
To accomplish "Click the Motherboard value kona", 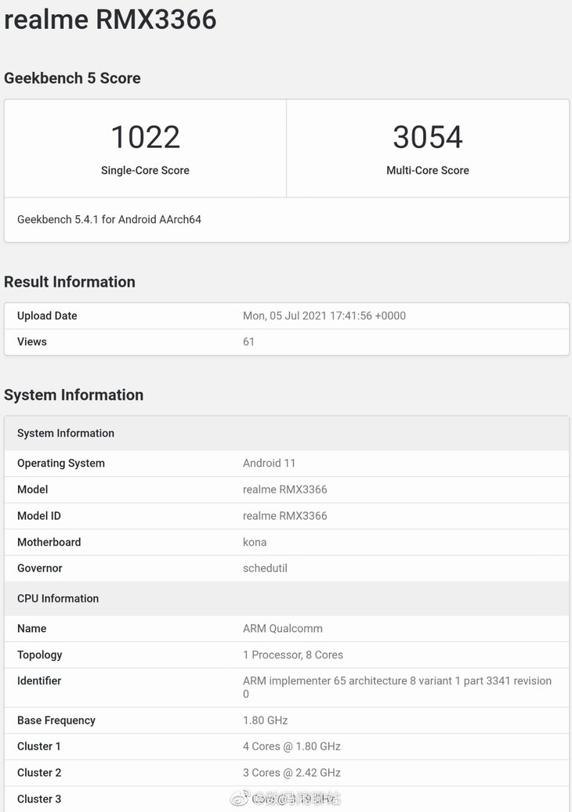I will (x=255, y=542).
